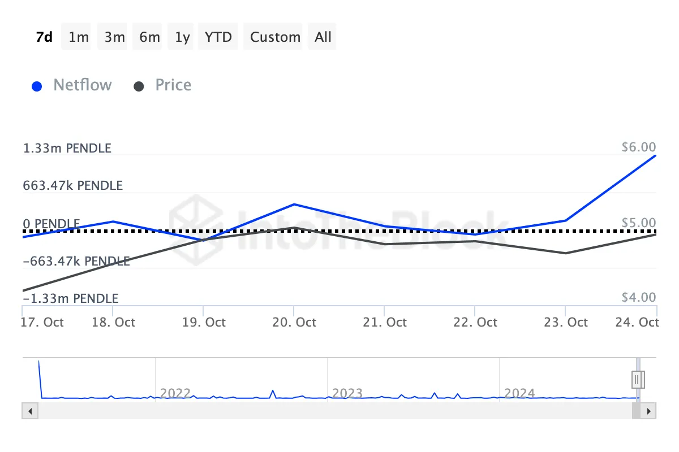Click the right scroll arrow below the navigator
679x452 pixels.
click(650, 411)
